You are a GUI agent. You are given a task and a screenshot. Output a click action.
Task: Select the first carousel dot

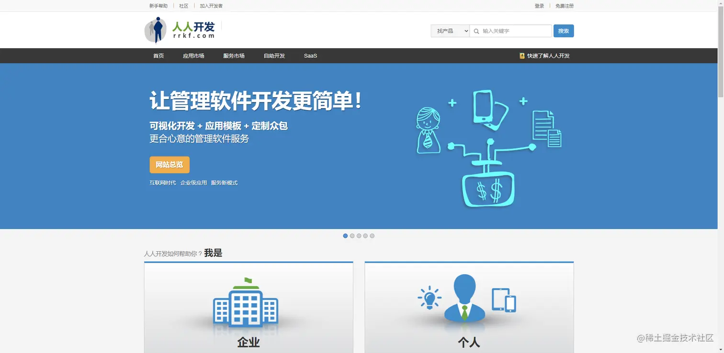[345, 236]
